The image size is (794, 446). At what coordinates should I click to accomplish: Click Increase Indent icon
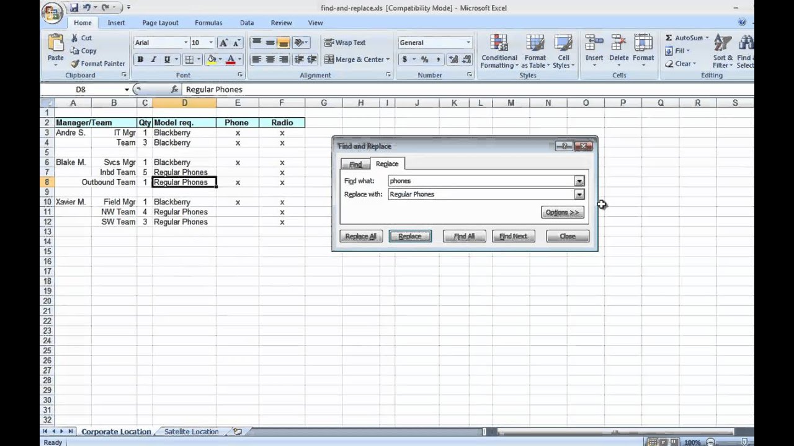point(312,59)
